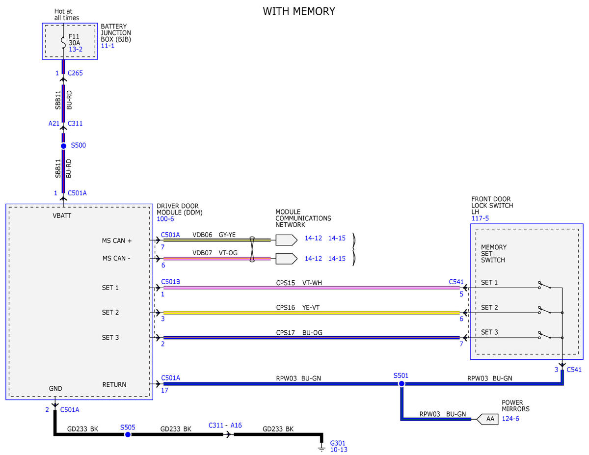The width and height of the screenshot is (589, 455).
Task: Click the 'MS CAN -' pin label
Action: click(x=116, y=258)
